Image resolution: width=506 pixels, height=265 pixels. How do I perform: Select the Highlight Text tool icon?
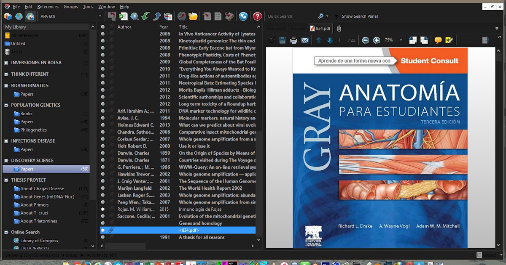point(449,40)
